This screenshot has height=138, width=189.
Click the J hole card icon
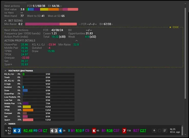(x=19, y=131)
